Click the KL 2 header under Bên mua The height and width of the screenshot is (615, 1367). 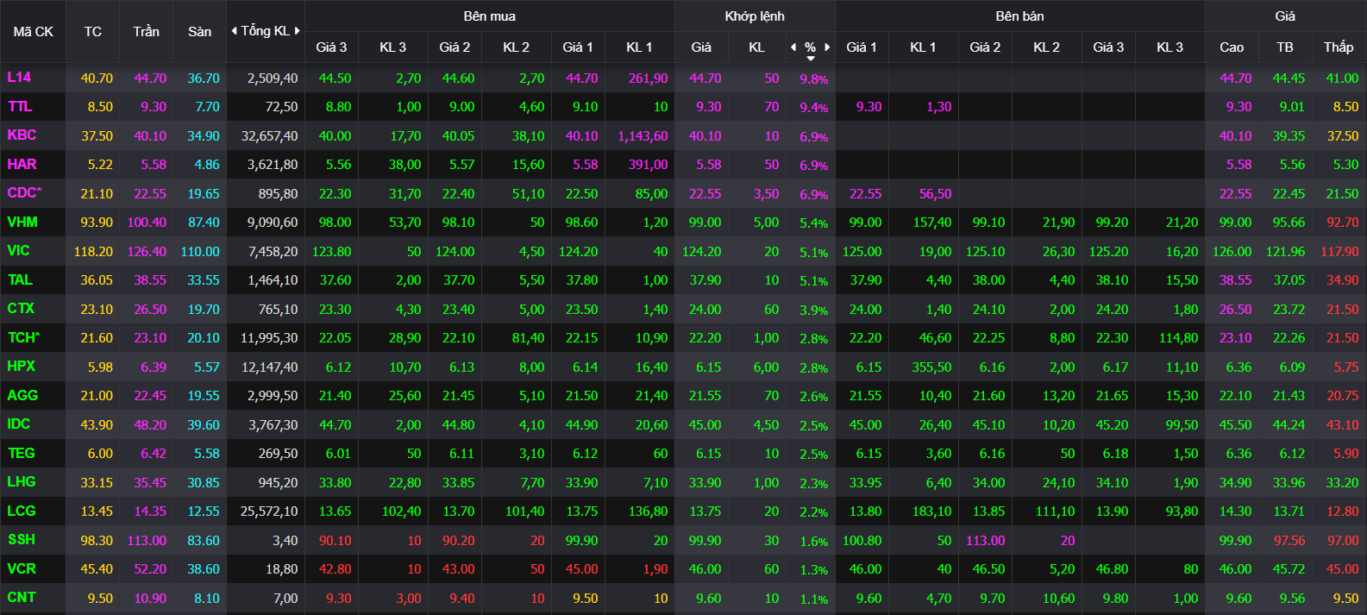point(516,47)
